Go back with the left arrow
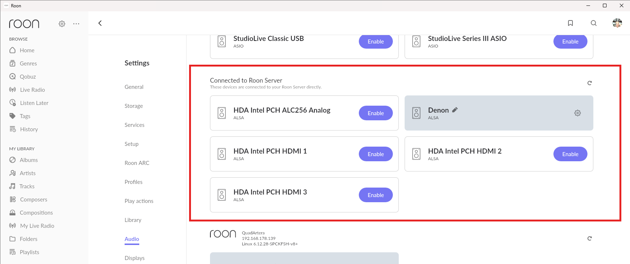630x264 pixels. click(100, 23)
